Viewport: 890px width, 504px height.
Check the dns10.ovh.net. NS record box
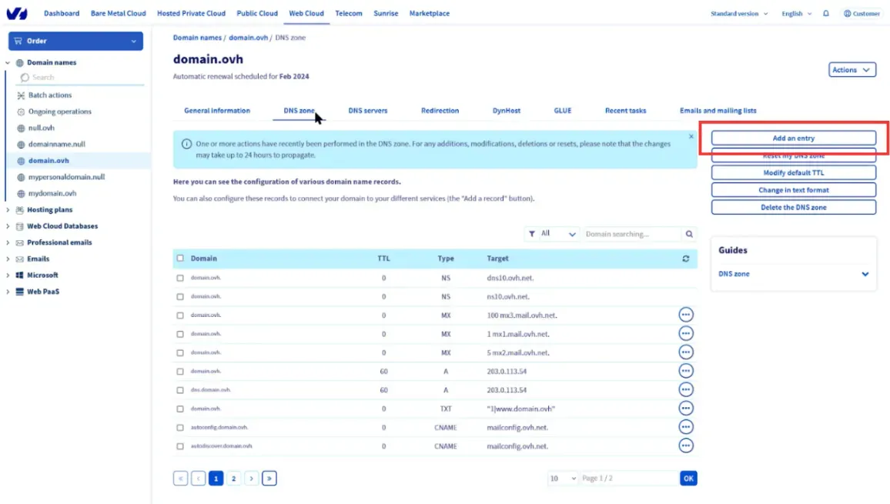(x=180, y=278)
